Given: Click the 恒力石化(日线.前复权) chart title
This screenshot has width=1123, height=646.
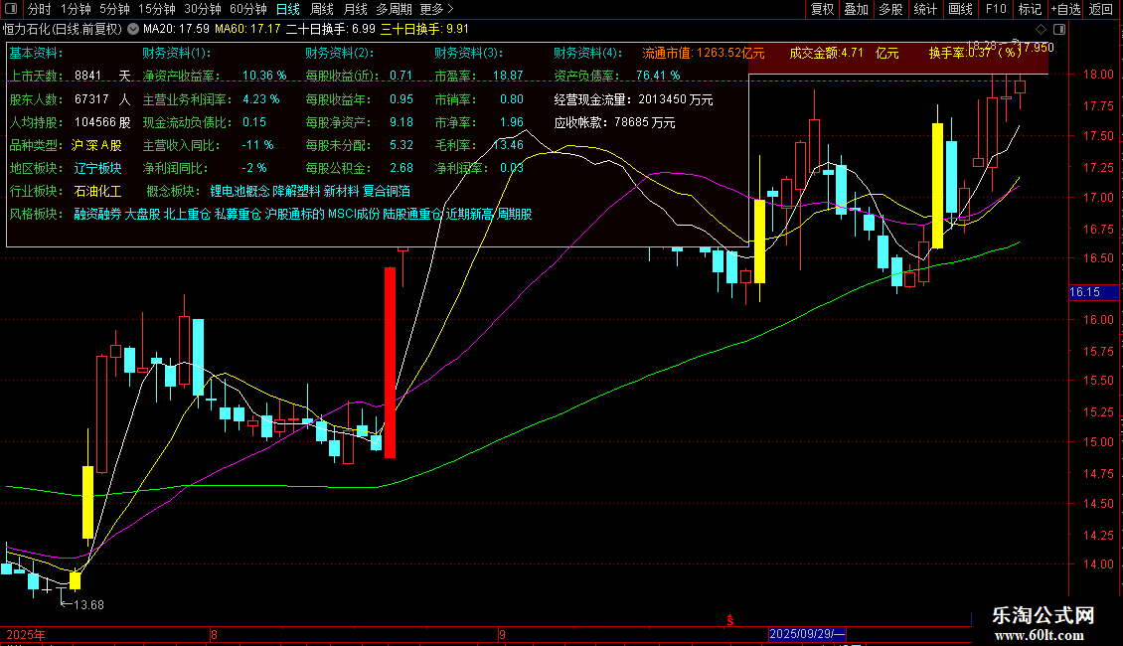Looking at the screenshot, I should tap(63, 30).
